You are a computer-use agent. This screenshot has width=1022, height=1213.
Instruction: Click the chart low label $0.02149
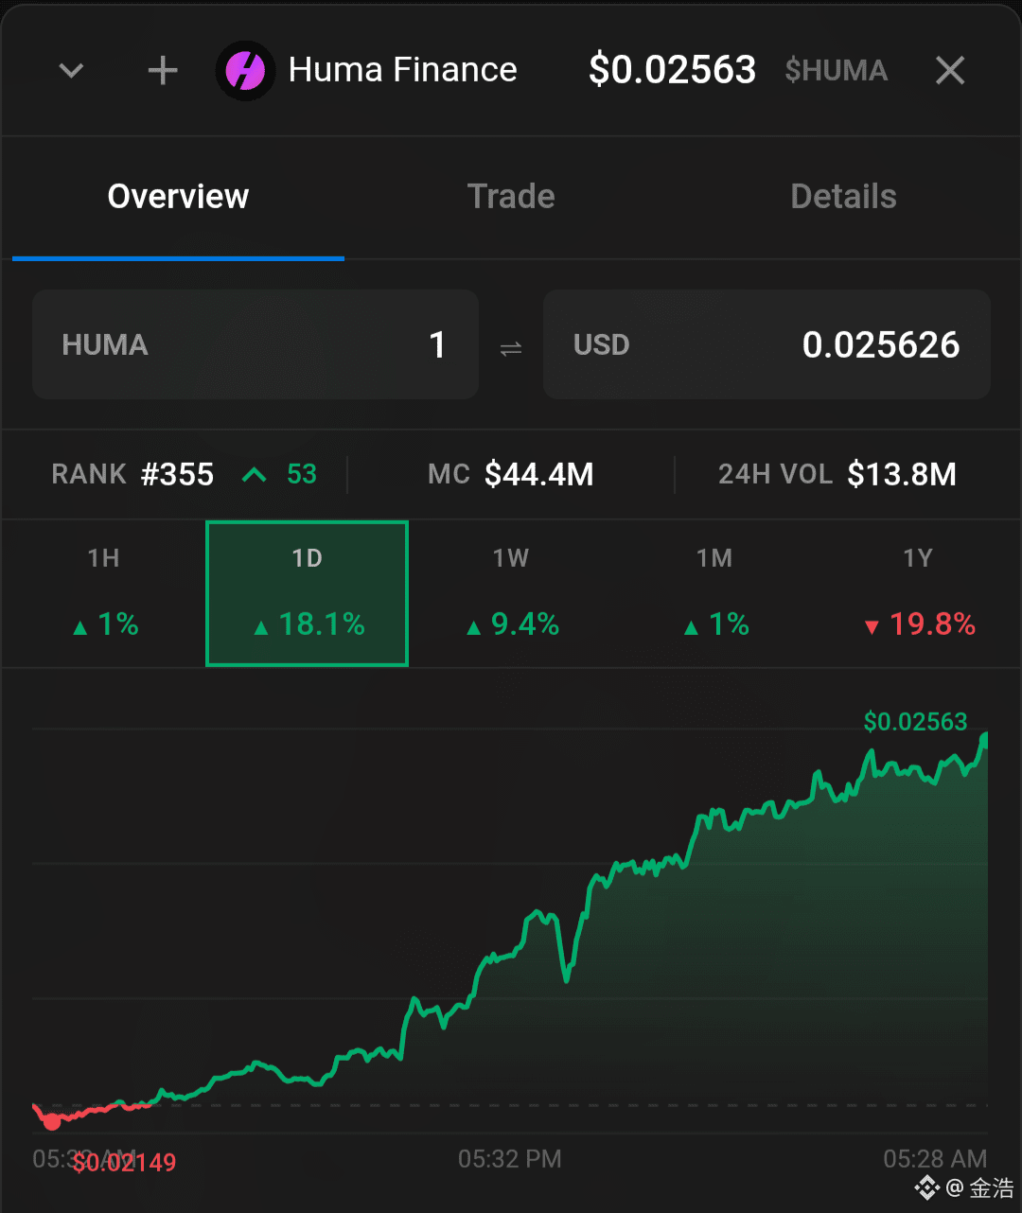pyautogui.click(x=124, y=1163)
